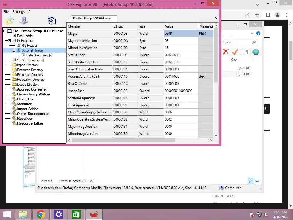
Task: Click the Member column header
Action: click(x=90, y=26)
